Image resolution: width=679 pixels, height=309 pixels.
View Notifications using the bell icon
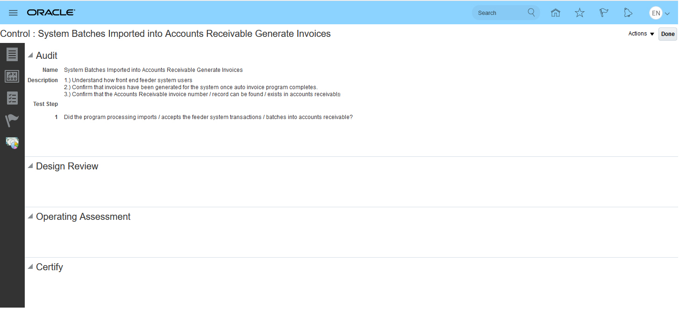tap(628, 13)
